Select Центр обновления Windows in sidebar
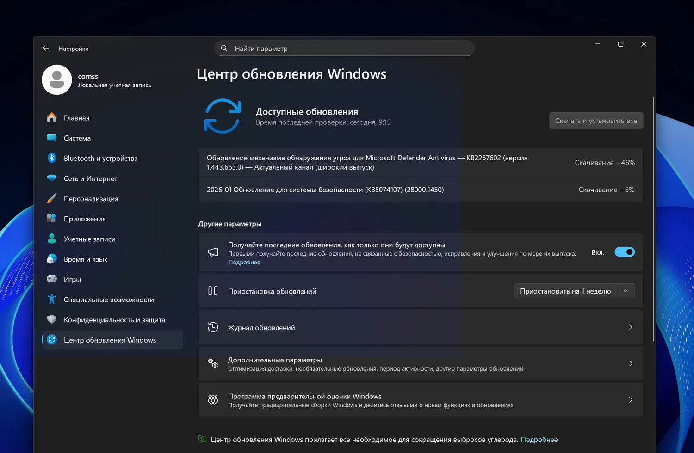This screenshot has height=453, width=694. [112, 340]
